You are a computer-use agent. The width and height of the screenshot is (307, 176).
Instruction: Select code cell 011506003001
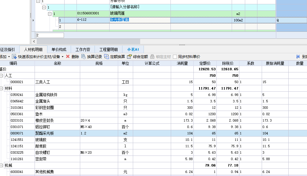tap(93, 14)
